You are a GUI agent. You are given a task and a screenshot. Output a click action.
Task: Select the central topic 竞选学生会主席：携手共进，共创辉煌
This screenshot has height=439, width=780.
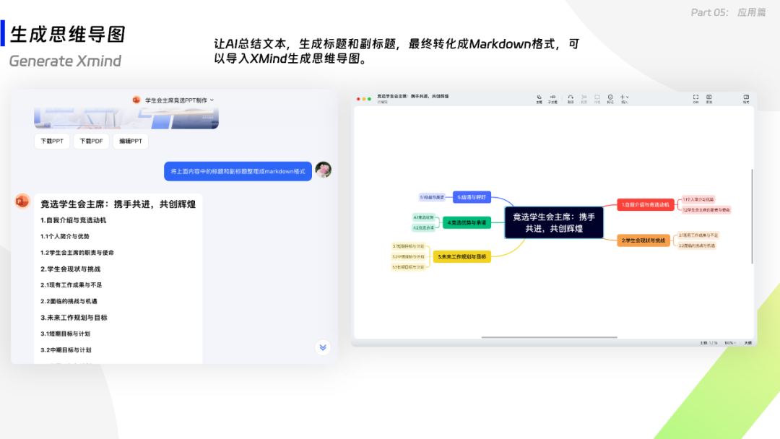pos(554,222)
